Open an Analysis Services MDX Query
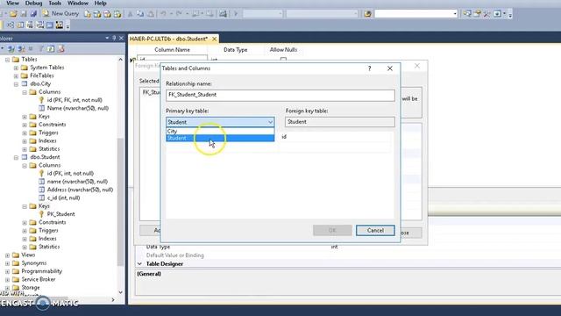This screenshot has width=561, height=316. 97,14
